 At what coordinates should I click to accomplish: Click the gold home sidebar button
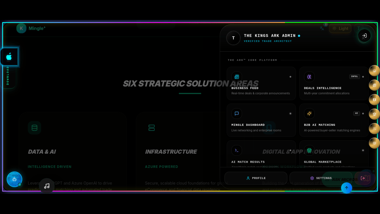tap(374, 71)
